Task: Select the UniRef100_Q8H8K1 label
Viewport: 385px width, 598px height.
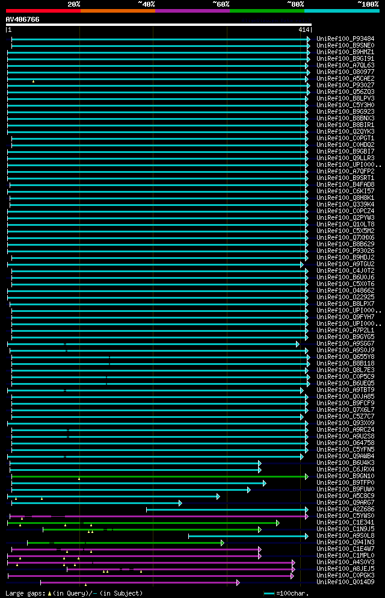Action: [x=345, y=198]
